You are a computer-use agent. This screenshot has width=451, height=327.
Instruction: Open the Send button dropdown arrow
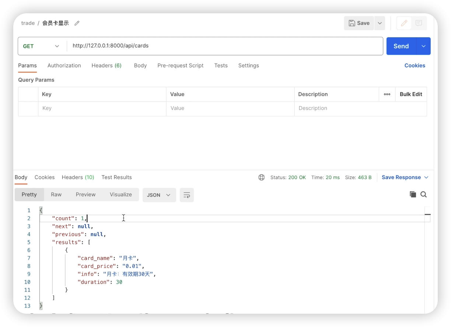click(x=424, y=46)
